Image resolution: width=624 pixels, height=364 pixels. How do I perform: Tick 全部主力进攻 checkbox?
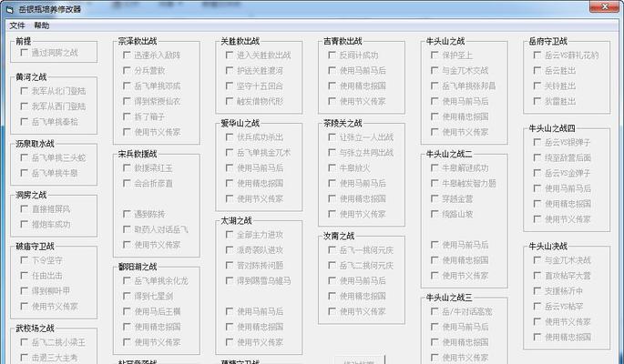pos(230,235)
